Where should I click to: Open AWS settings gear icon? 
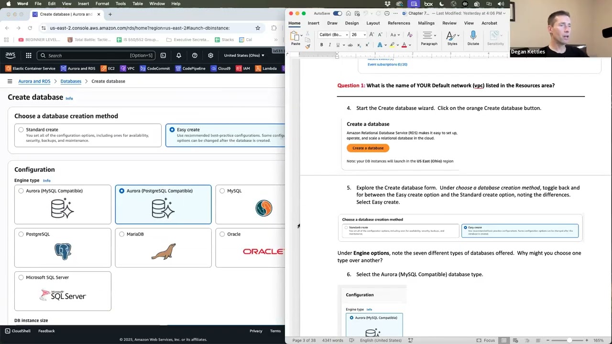(x=210, y=55)
